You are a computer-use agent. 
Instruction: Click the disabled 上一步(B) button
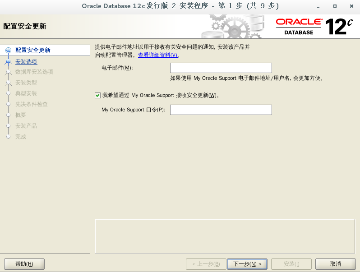[x=206, y=264]
